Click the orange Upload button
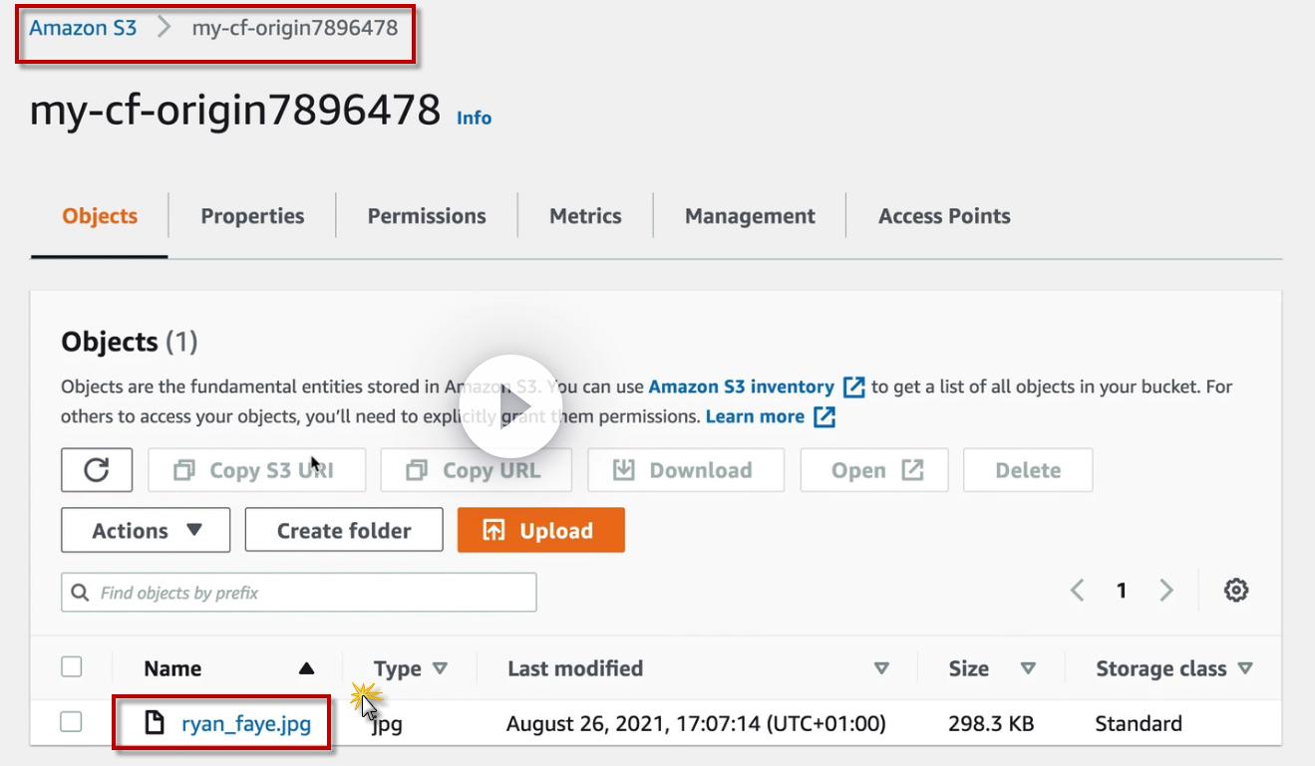The image size is (1315, 766). pyautogui.click(x=541, y=530)
